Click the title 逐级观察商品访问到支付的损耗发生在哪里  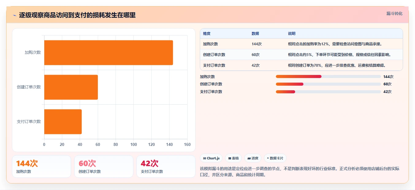(x=77, y=15)
